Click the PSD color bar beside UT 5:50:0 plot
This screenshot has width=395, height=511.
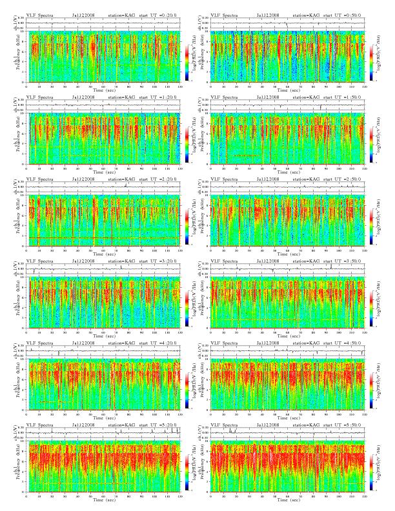pos(372,472)
